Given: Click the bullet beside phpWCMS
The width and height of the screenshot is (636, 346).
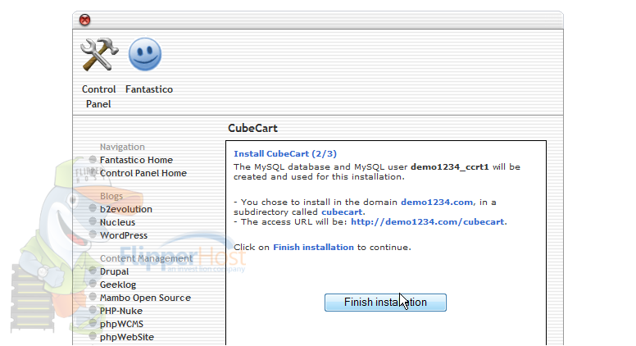Looking at the screenshot, I should [x=93, y=323].
